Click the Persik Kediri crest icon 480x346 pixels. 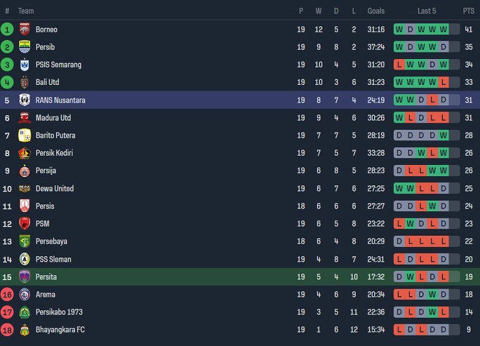[25, 153]
